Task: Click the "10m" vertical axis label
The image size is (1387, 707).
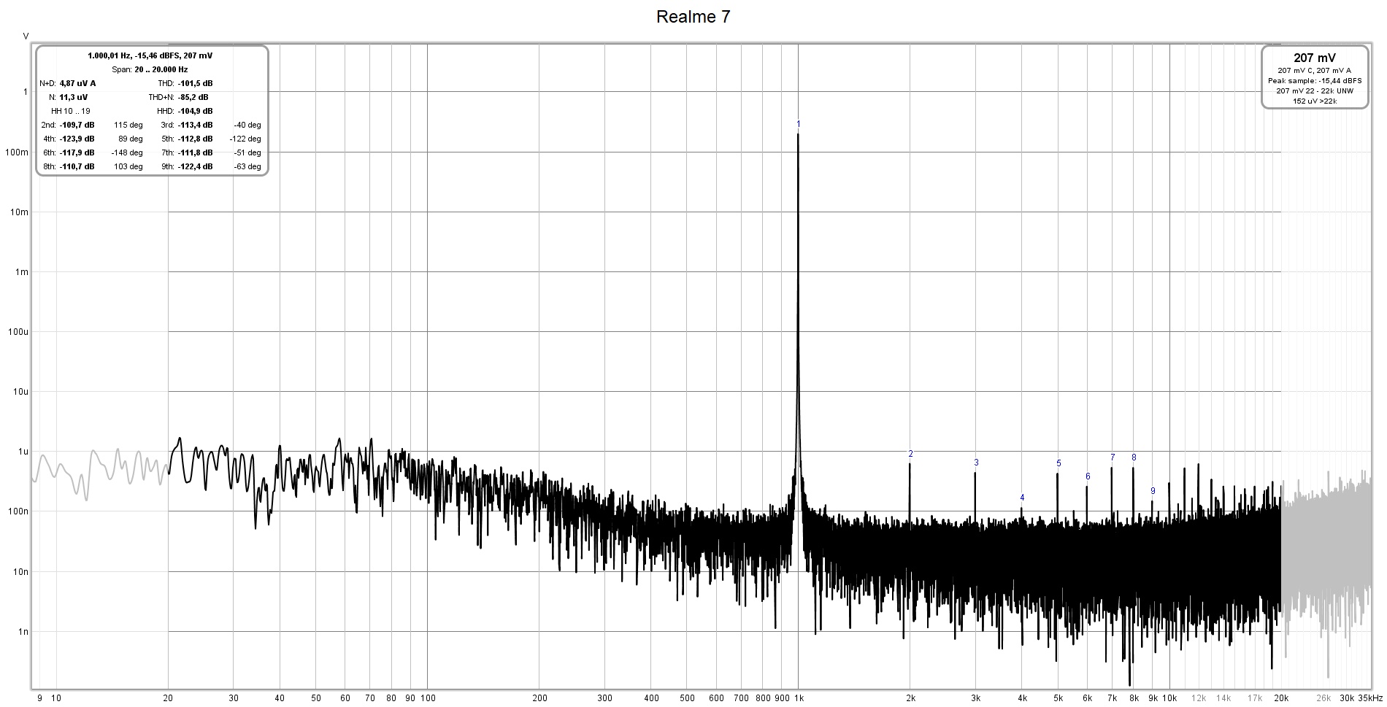Action: 19,212
